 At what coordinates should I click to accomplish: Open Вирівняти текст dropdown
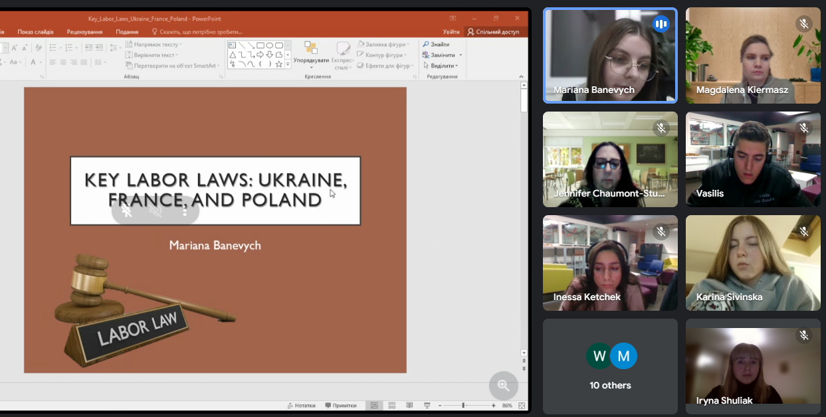(x=152, y=55)
